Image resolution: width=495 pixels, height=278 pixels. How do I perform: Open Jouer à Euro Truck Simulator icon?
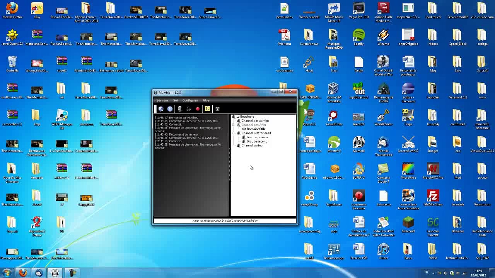click(x=408, y=200)
